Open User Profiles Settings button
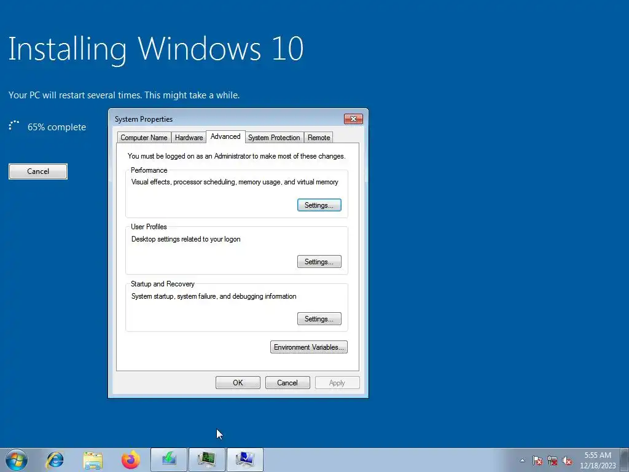The width and height of the screenshot is (629, 472). (319, 262)
